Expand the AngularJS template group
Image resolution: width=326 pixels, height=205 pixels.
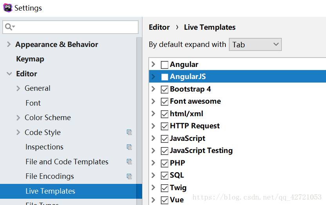[153, 77]
